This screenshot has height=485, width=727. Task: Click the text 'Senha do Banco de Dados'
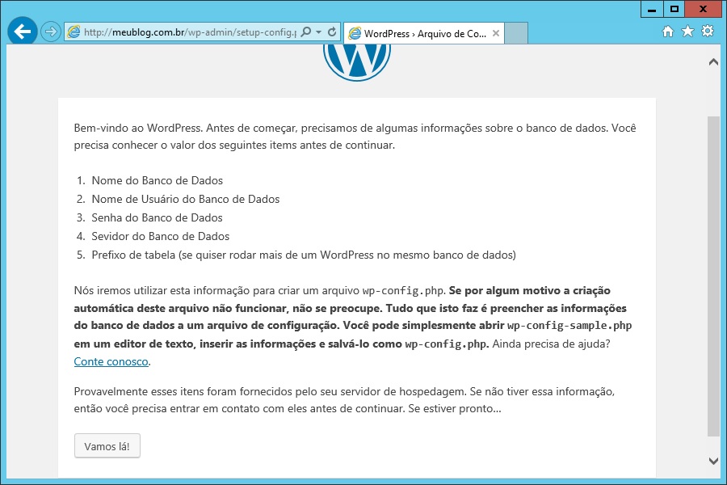point(158,217)
